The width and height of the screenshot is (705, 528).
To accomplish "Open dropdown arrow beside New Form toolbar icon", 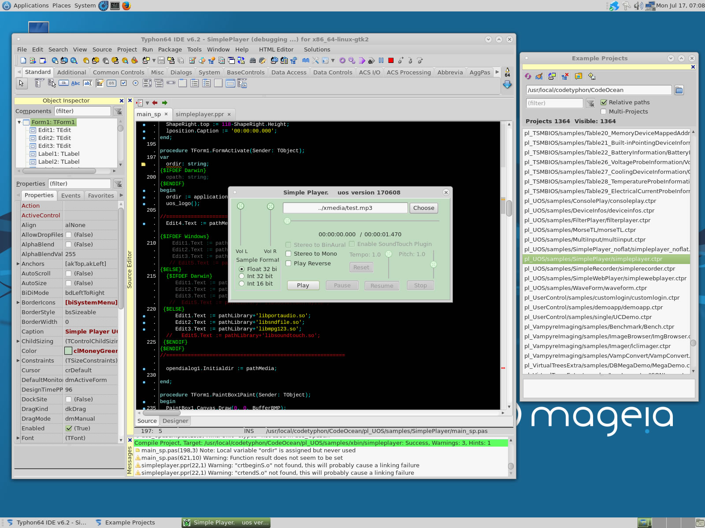I will (154, 61).
